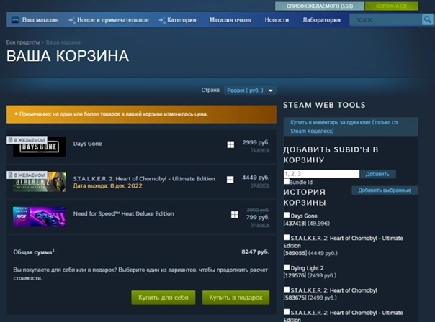Image resolution: width=435 pixels, height=322 pixels.
Task: Check last S.T.A.L.K.E.R. 2 Ultimate Edition entry
Action: click(x=287, y=312)
